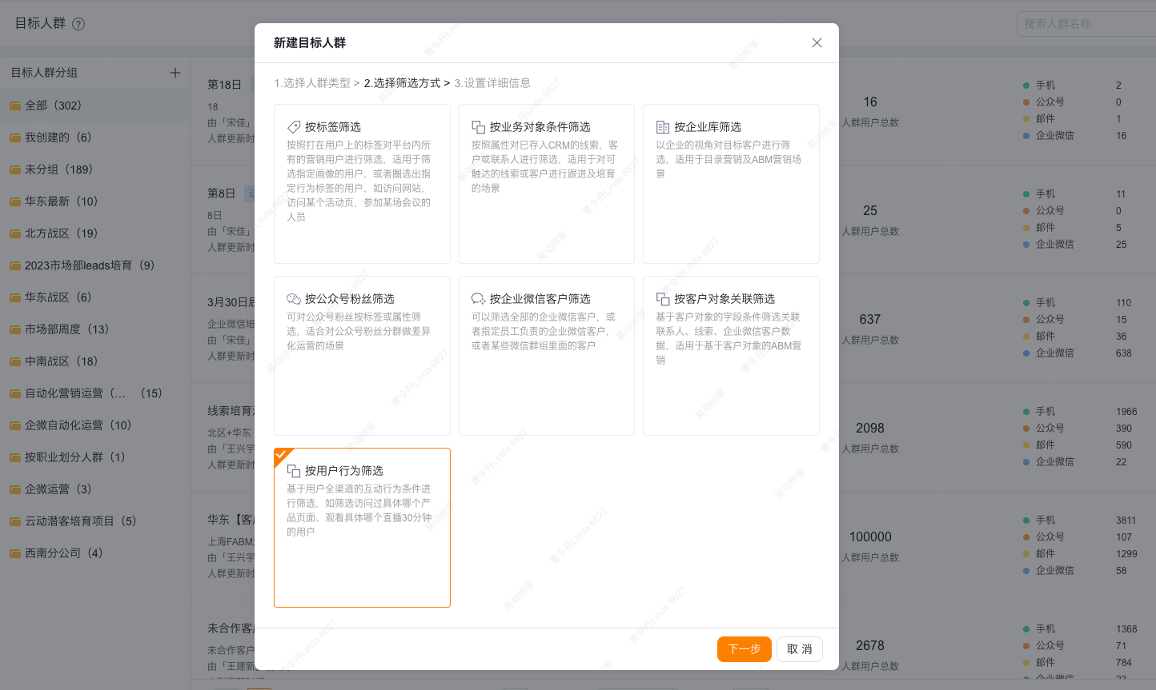Open the 北方战区 (19) group

tap(95, 233)
